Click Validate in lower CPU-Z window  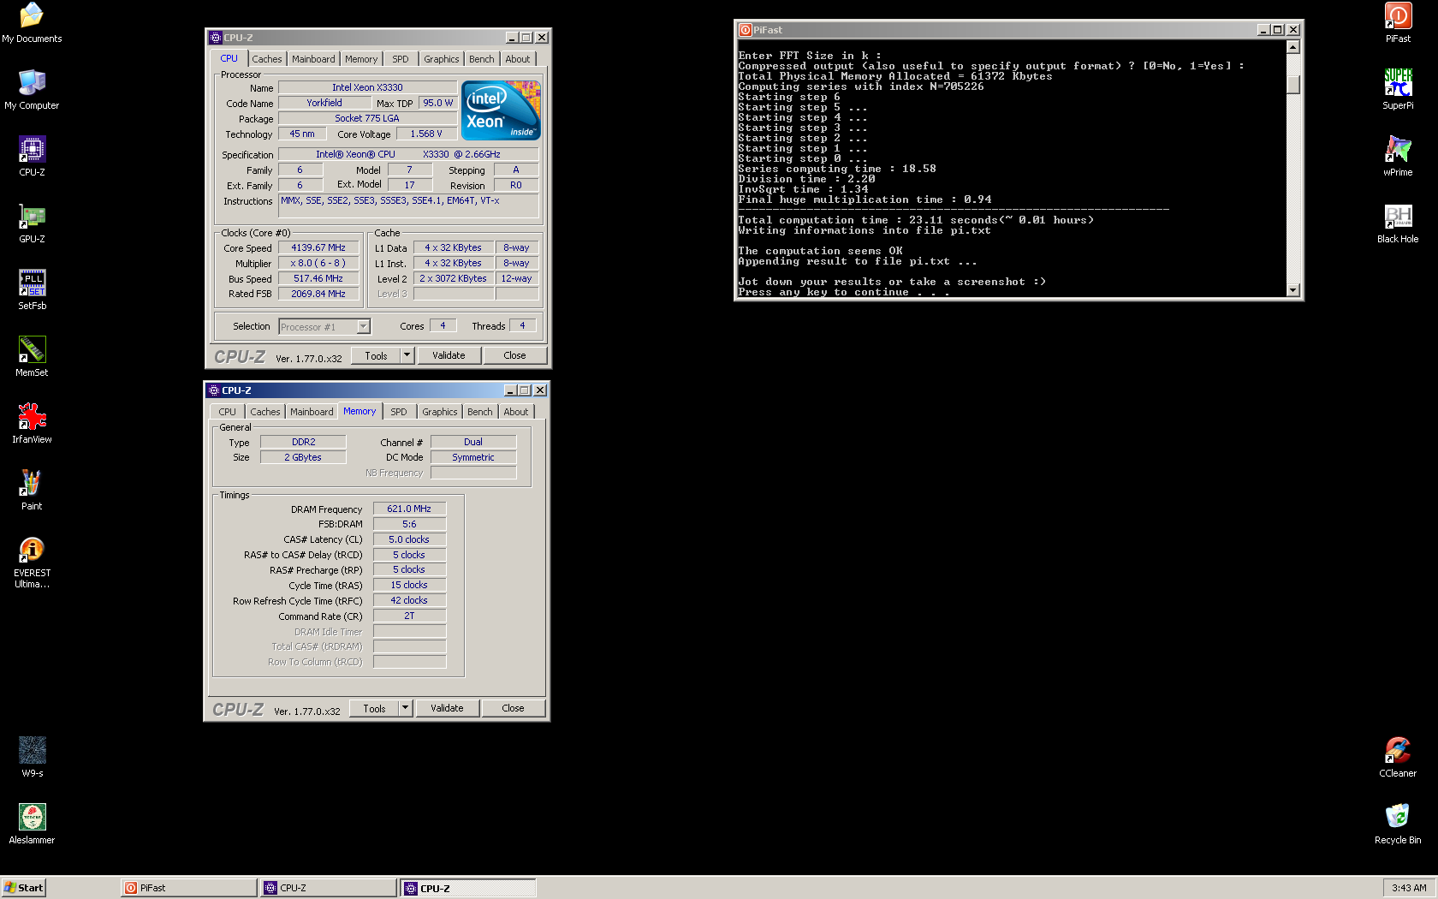point(447,708)
